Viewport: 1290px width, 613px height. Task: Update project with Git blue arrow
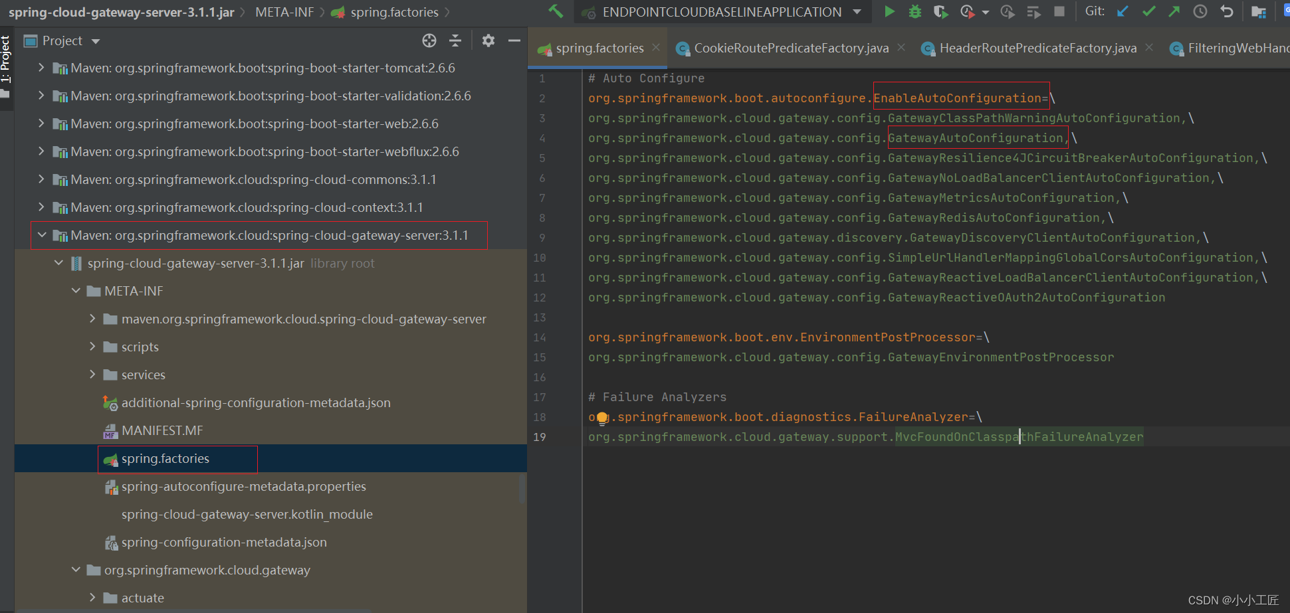coord(1123,11)
